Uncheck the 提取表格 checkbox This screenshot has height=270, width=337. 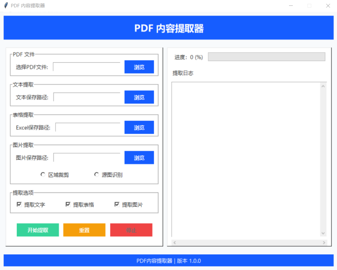(x=68, y=204)
